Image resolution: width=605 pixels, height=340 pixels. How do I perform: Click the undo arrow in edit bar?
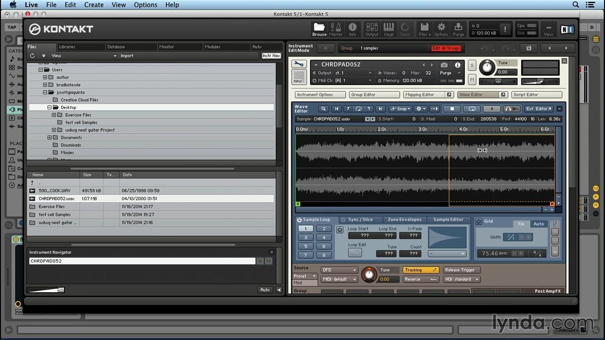[x=484, y=48]
